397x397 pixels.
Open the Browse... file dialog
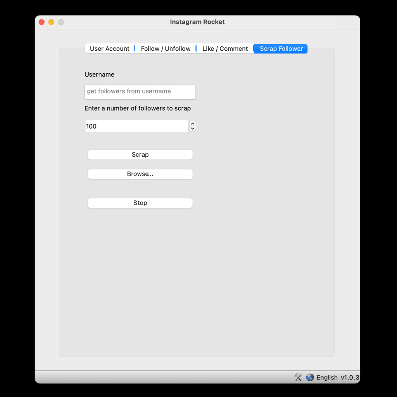pyautogui.click(x=140, y=174)
